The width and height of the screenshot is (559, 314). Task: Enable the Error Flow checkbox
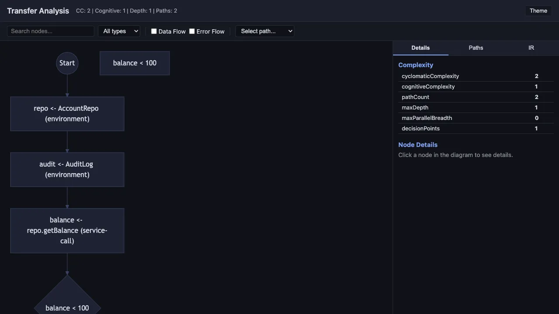(192, 31)
